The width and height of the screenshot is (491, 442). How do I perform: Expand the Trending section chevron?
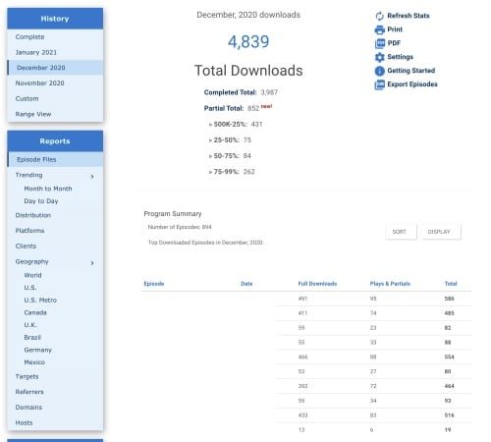(92, 177)
